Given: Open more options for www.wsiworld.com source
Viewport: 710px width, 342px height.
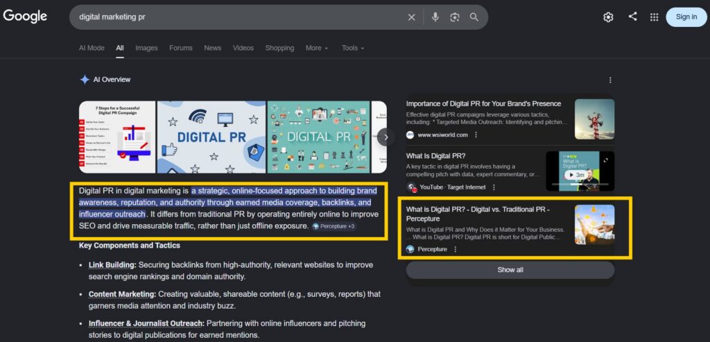Looking at the screenshot, I should point(476,135).
